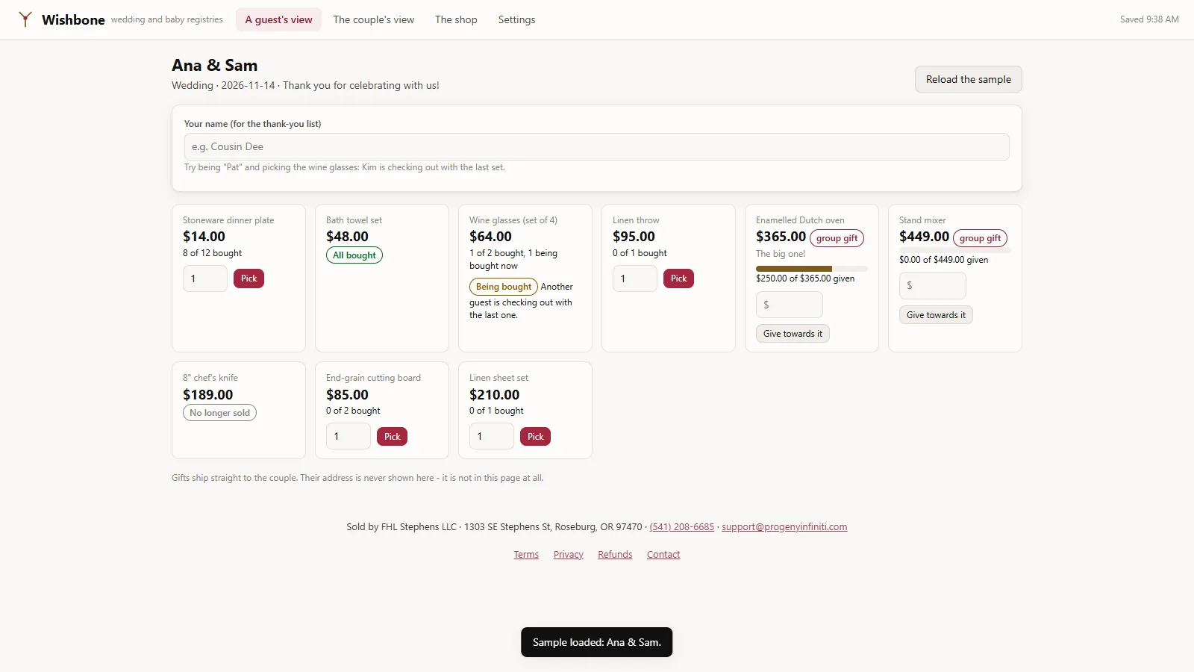Click the 8 of 12 bought text
The image size is (1194, 672).
[213, 253]
